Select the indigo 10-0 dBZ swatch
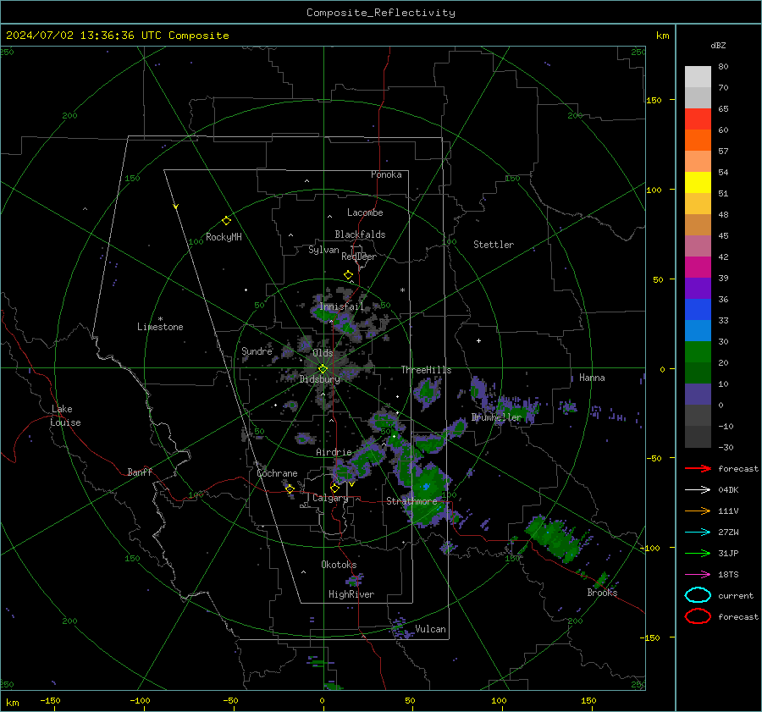The height and width of the screenshot is (712, 762). 698,395
